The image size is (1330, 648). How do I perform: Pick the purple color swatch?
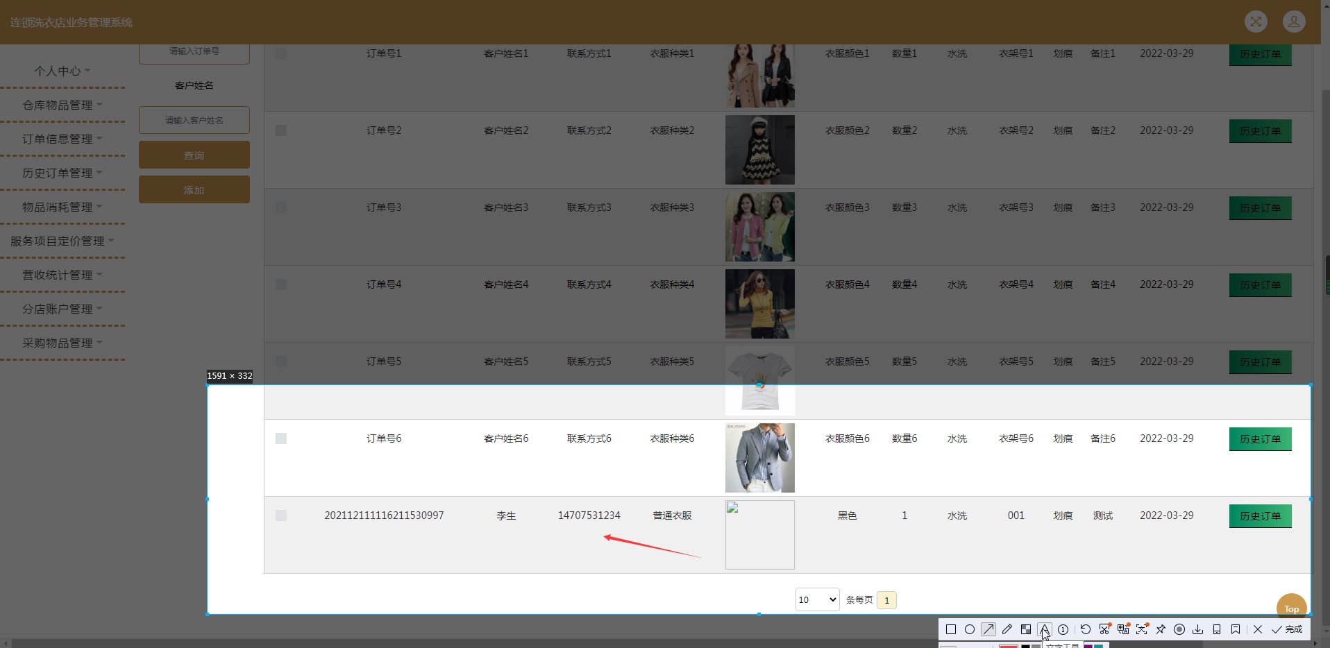[1088, 646]
